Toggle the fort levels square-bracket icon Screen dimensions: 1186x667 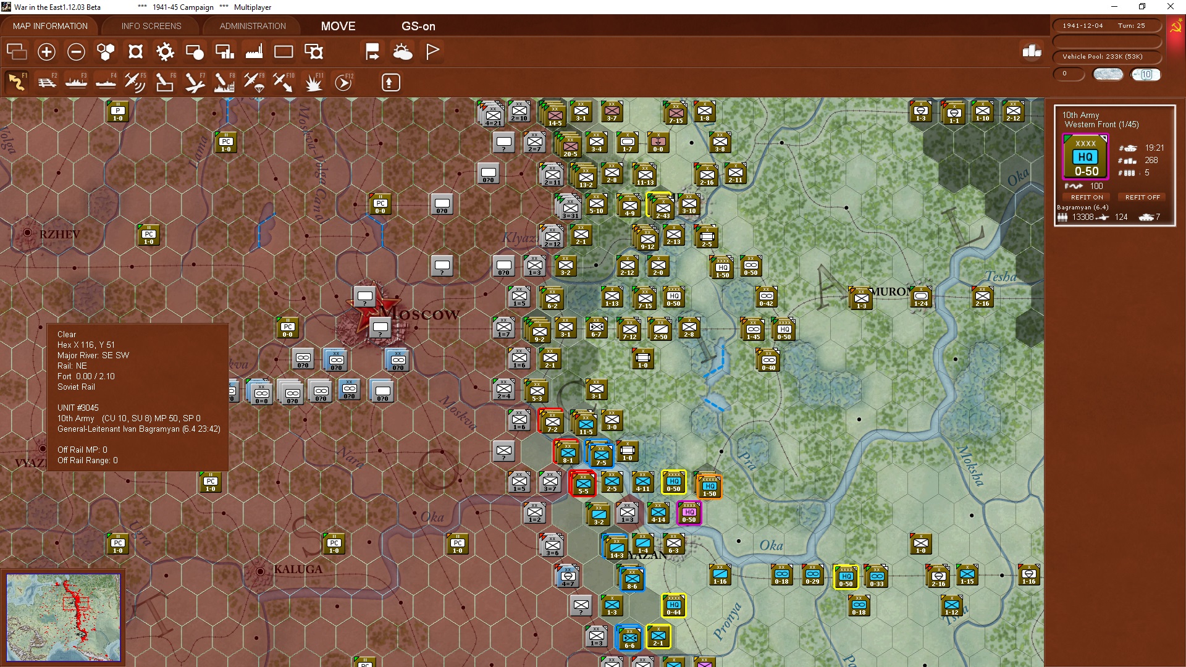(135, 52)
